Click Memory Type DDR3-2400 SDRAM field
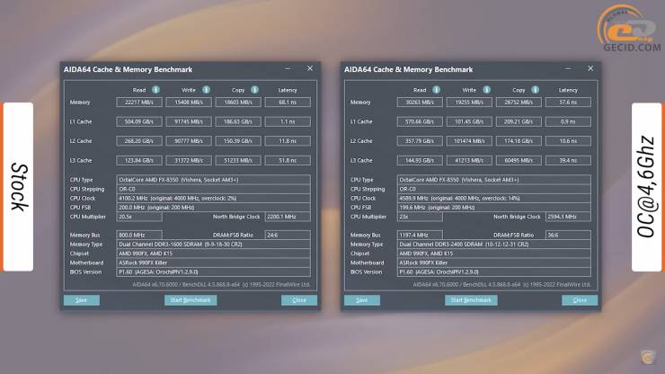 (x=493, y=245)
